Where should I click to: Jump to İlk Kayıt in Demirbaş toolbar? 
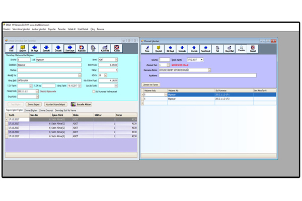35,49
